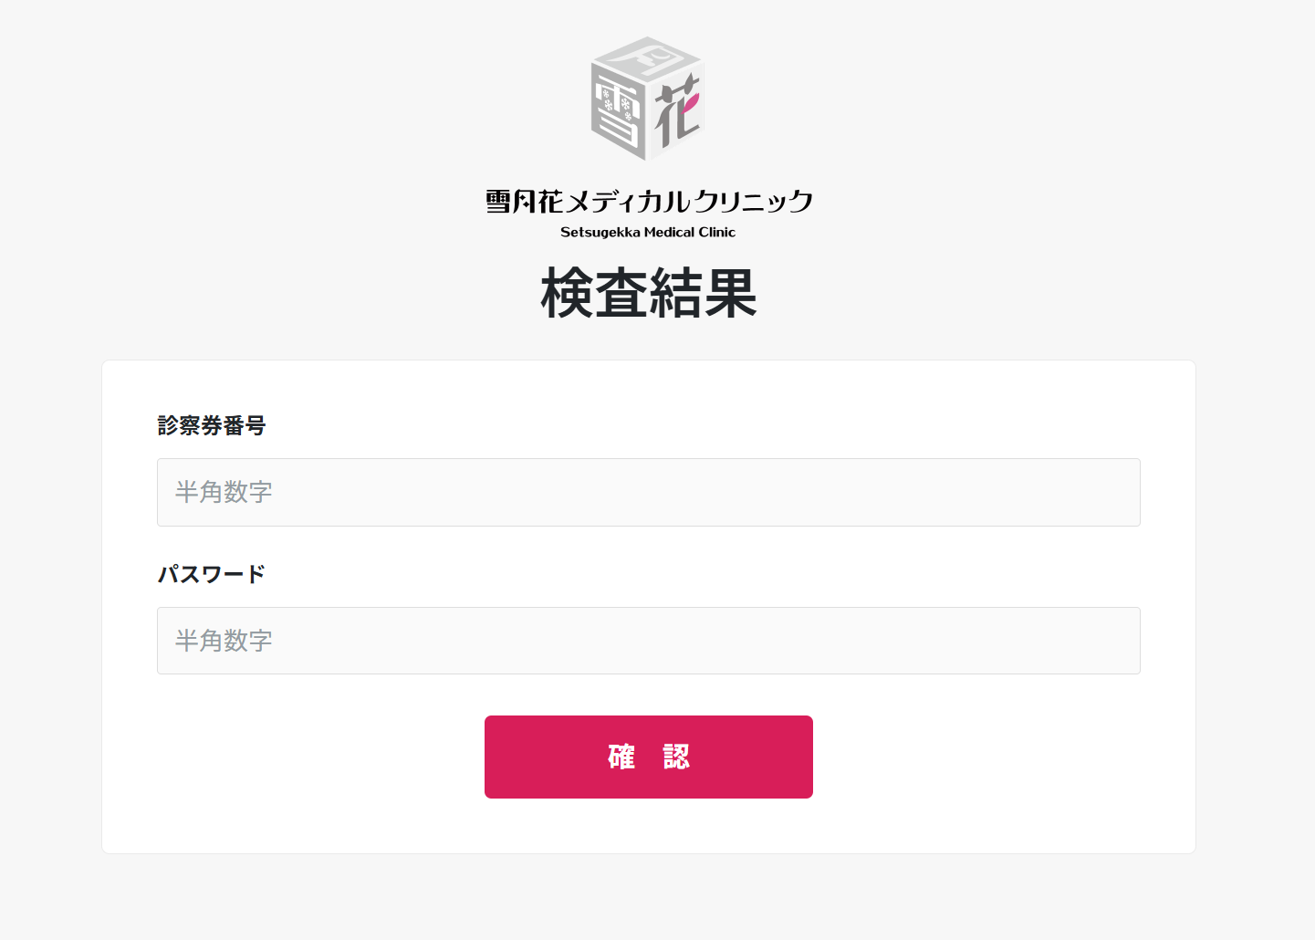Click the 診察券番号 field label

coord(212,425)
